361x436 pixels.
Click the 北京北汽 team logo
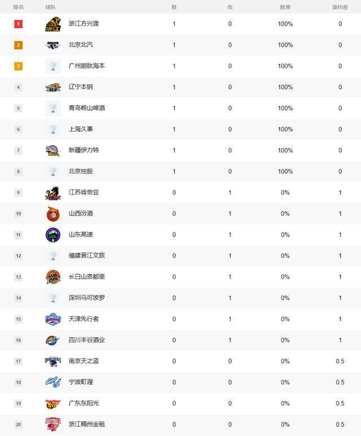tap(53, 45)
